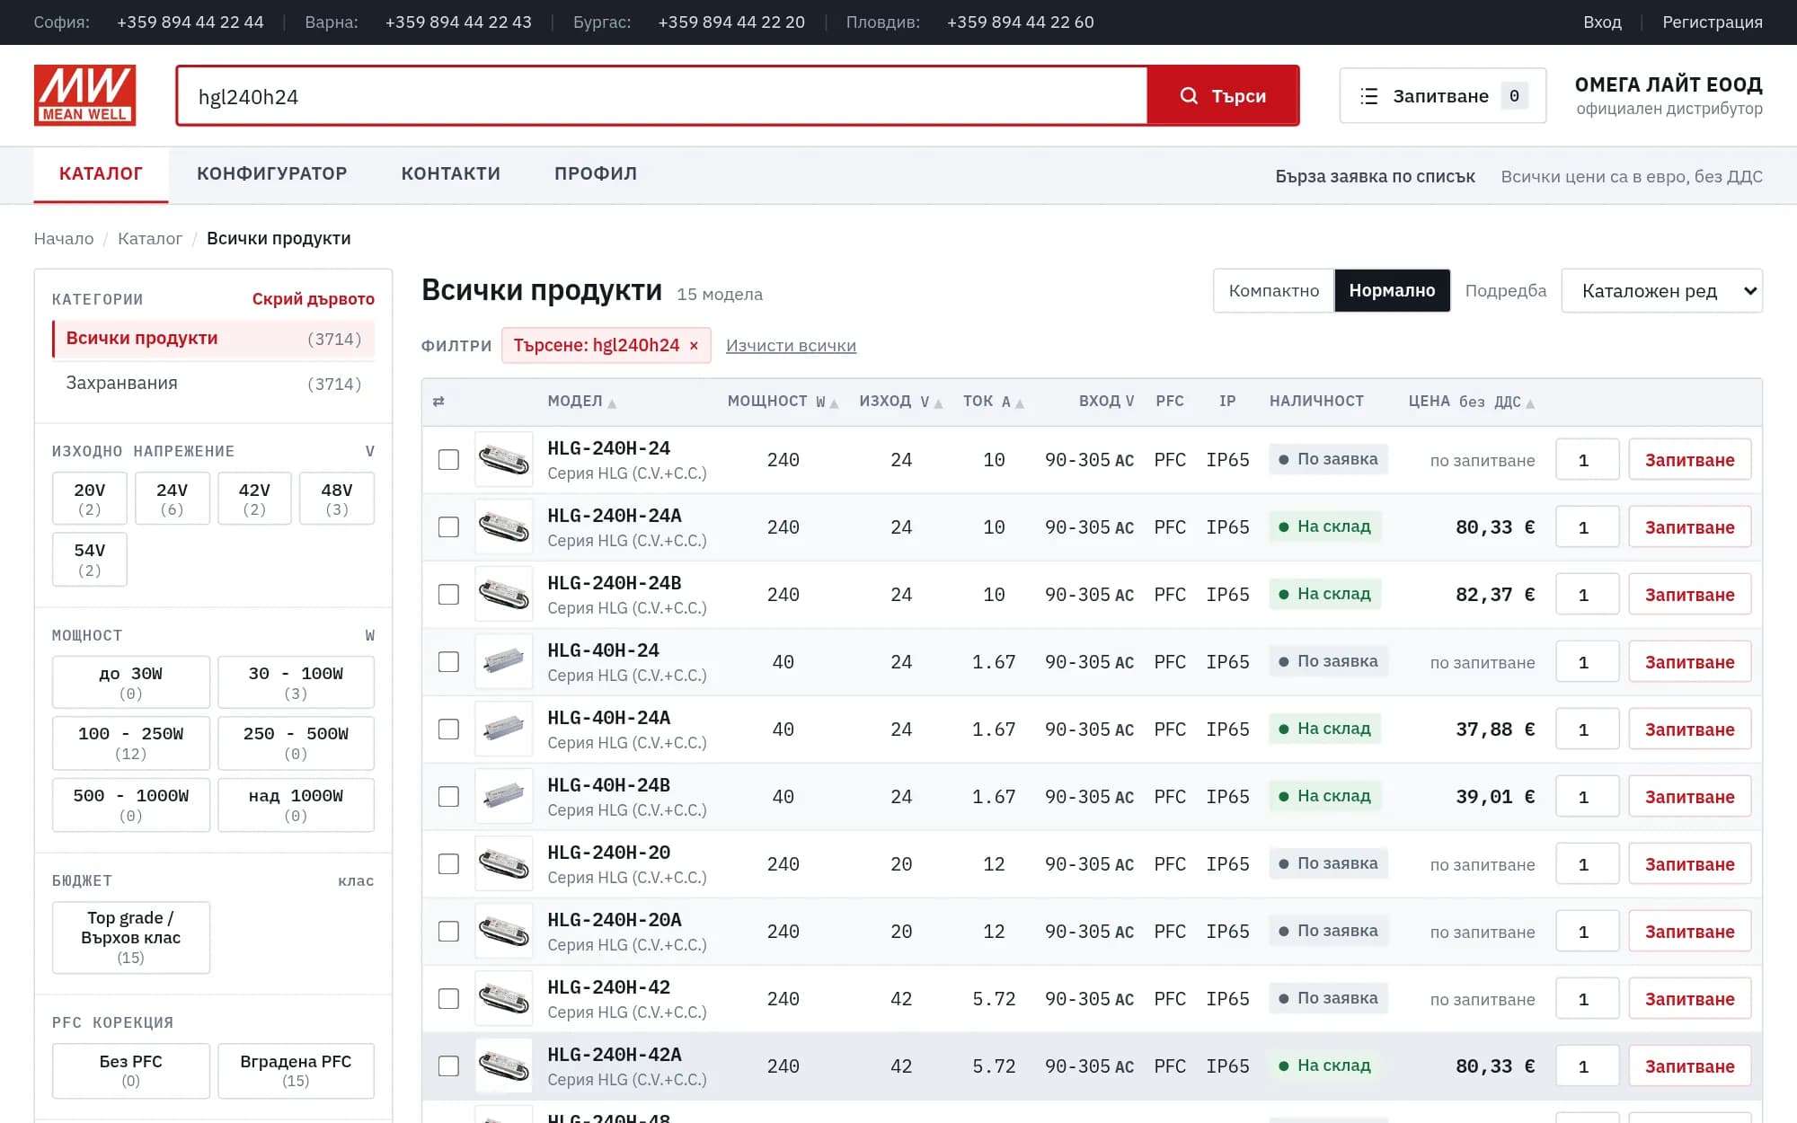Image resolution: width=1797 pixels, height=1123 pixels.
Task: Tick the checkbox for HLG-240H-20
Action: 448,864
